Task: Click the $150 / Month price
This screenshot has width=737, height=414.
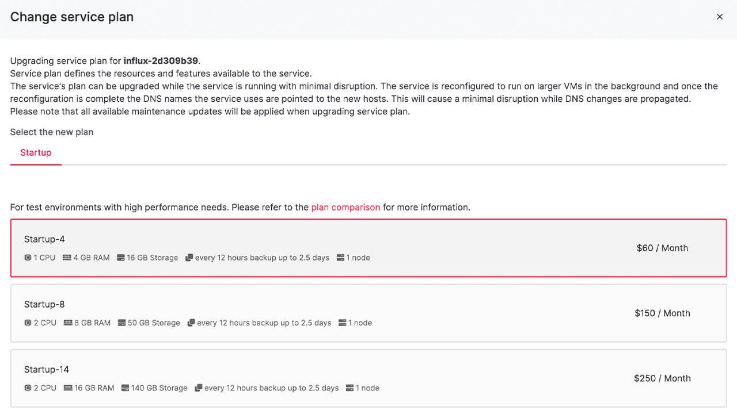Action: (662, 313)
